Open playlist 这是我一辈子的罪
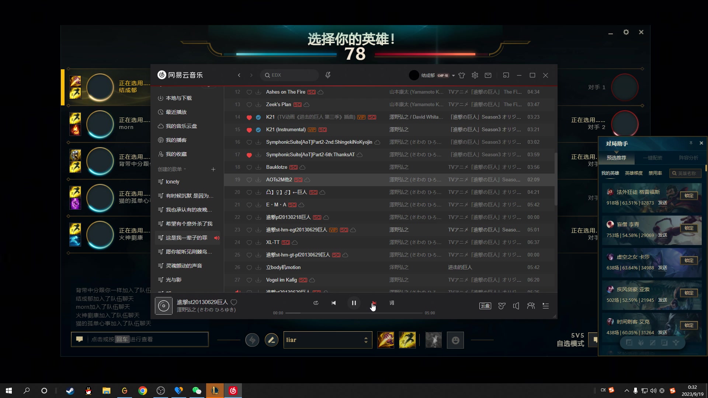708x398 pixels. [187, 238]
